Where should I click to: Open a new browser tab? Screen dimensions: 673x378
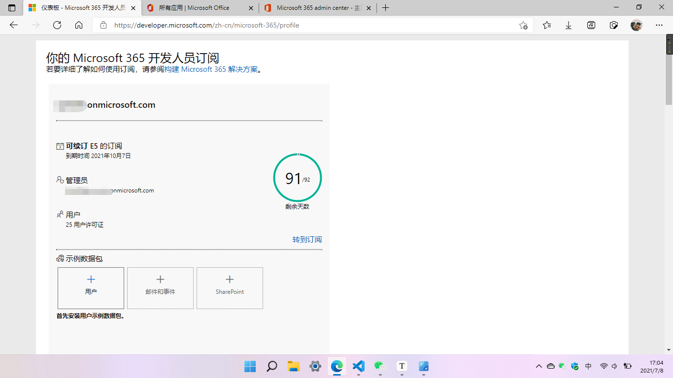[385, 8]
